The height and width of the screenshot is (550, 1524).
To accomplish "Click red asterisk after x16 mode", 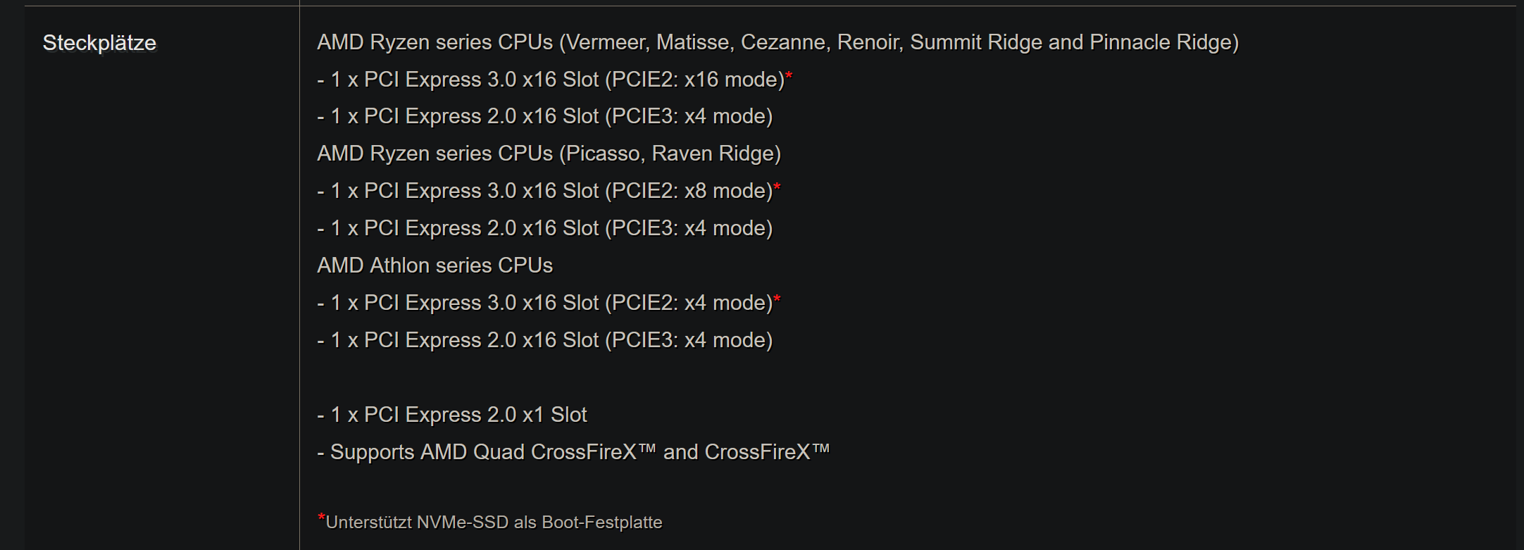I will click(789, 75).
